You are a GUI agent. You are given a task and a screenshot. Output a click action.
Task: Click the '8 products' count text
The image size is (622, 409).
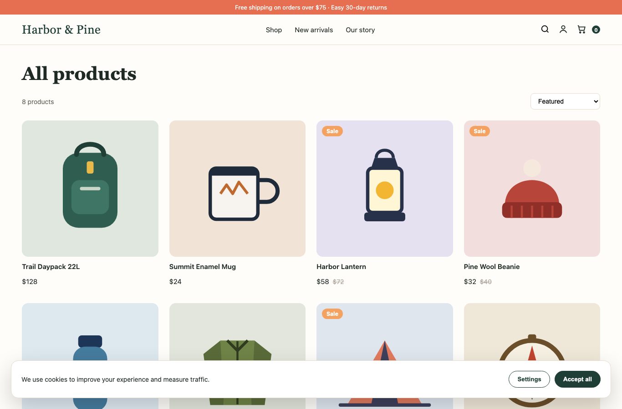(38, 102)
